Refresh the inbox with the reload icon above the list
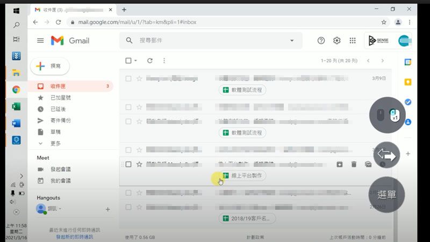This screenshot has height=242, width=430. point(150,61)
